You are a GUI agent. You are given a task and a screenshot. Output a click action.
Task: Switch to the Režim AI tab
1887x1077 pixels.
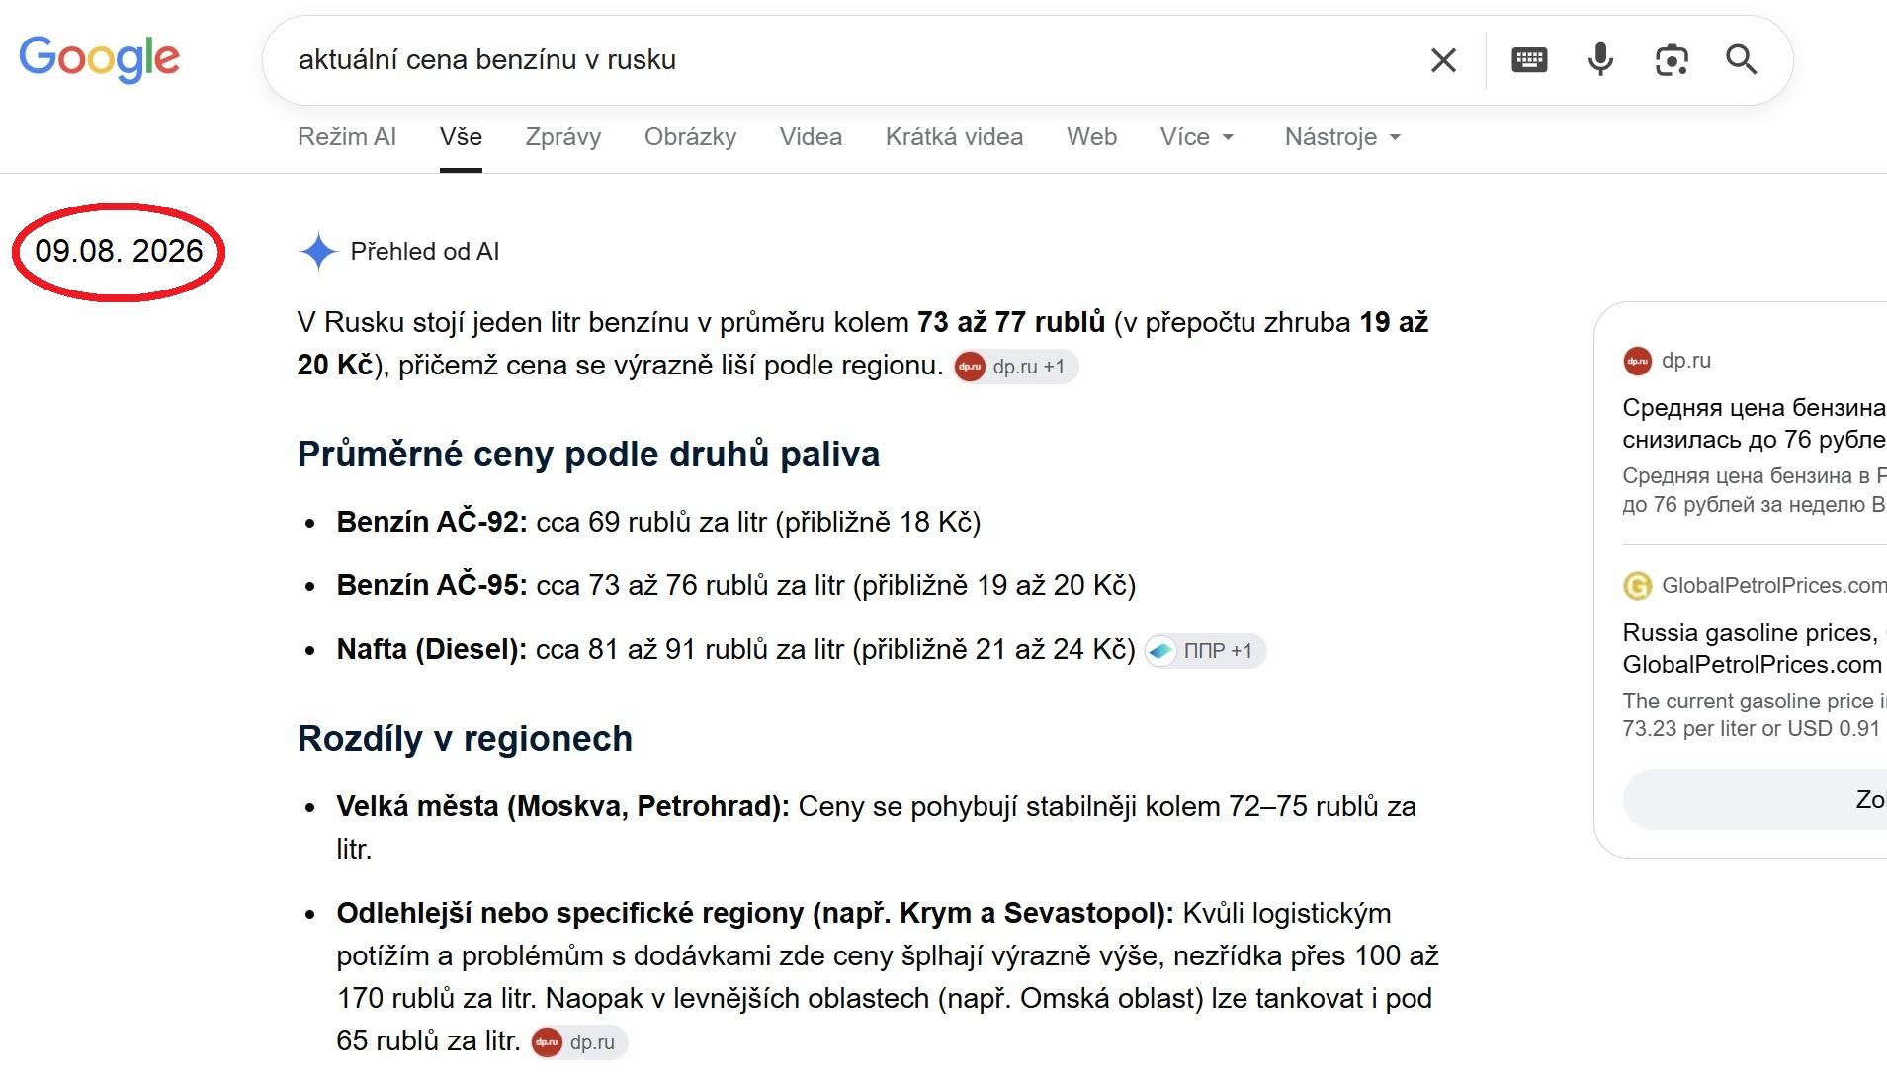[x=347, y=137]
